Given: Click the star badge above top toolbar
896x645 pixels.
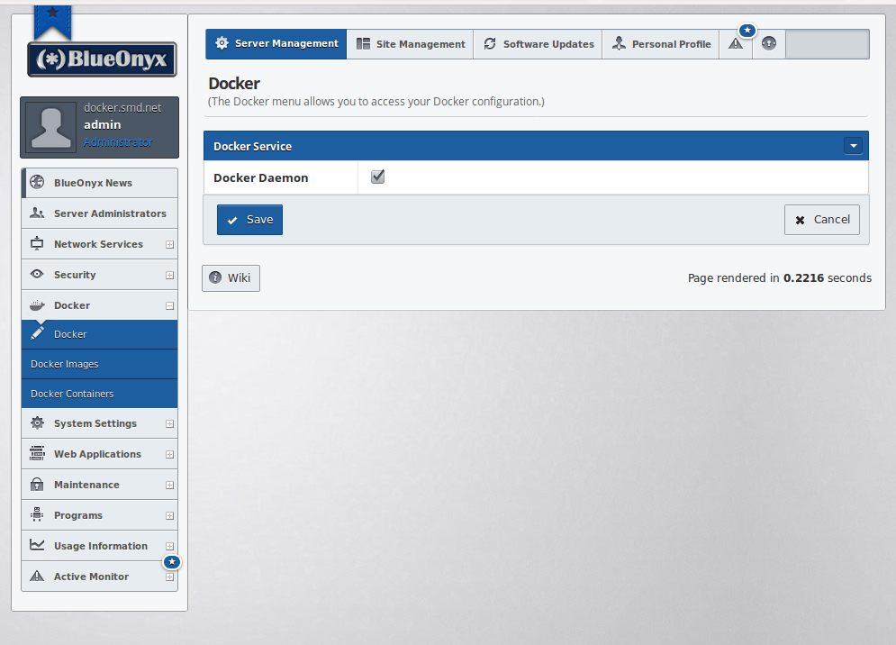Looking at the screenshot, I should click(747, 30).
